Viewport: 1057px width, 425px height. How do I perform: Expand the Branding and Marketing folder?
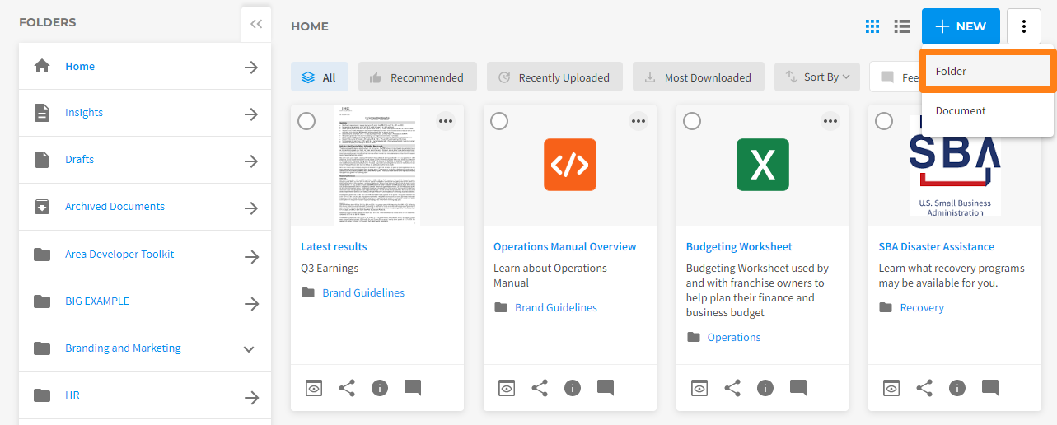[249, 349]
